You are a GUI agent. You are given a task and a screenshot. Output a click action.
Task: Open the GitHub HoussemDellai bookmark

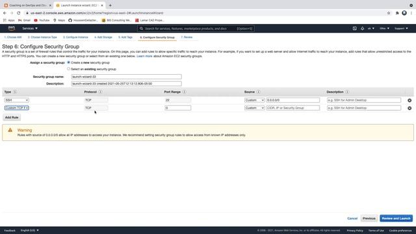pos(83,20)
